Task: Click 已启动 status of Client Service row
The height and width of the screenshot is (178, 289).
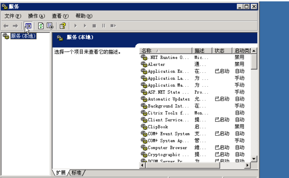Action: click(222, 120)
